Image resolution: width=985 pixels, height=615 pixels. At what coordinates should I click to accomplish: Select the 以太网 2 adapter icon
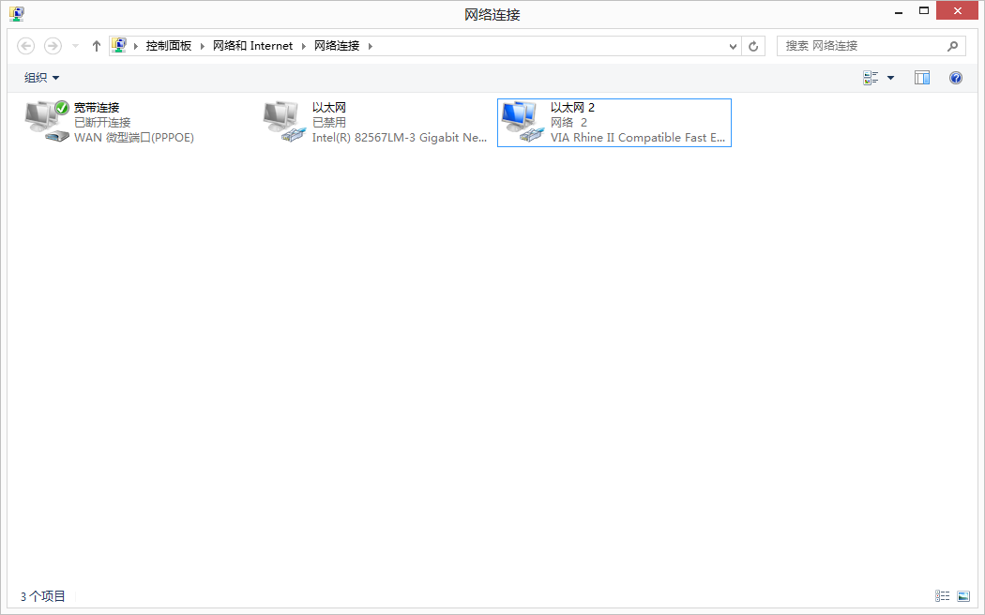coord(523,121)
